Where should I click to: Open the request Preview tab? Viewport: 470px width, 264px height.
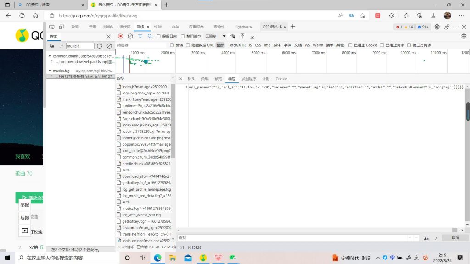coord(218,79)
